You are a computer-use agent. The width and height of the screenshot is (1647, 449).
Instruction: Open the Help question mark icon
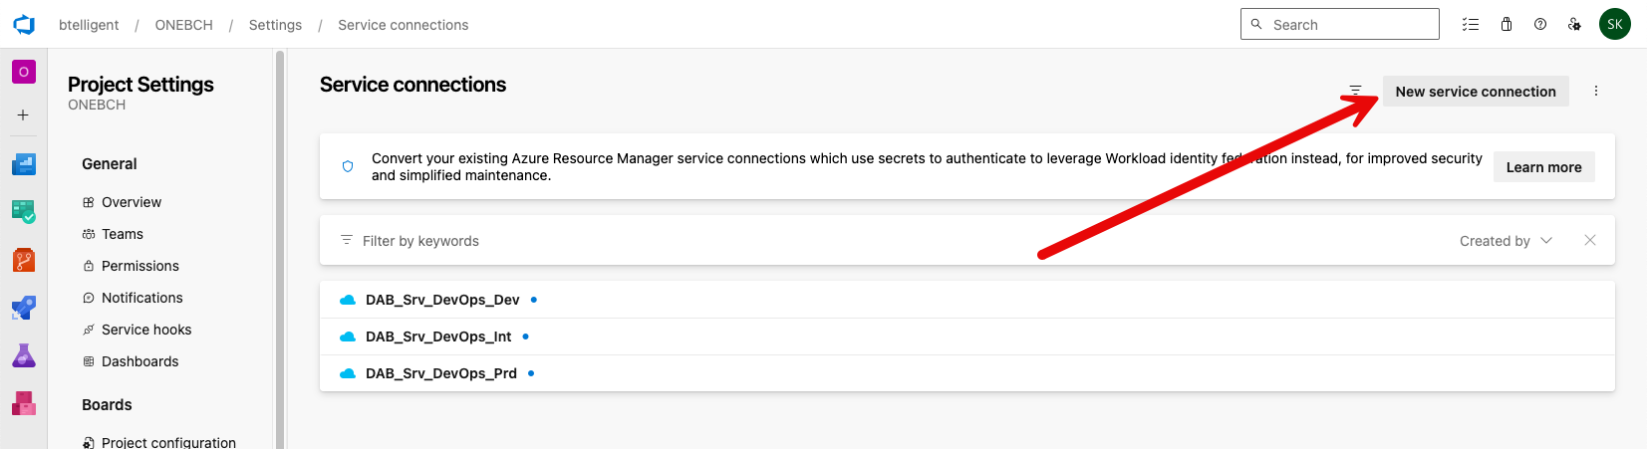point(1540,25)
